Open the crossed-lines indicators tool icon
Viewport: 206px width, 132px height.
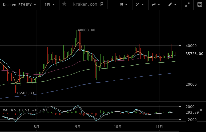[137, 4]
